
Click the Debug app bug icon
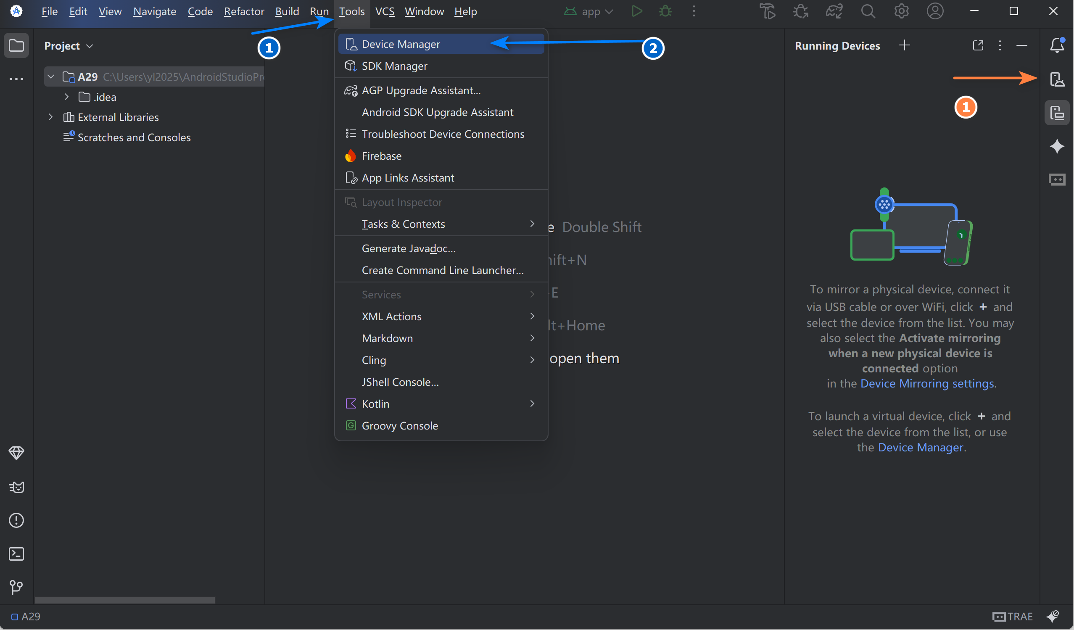point(665,11)
